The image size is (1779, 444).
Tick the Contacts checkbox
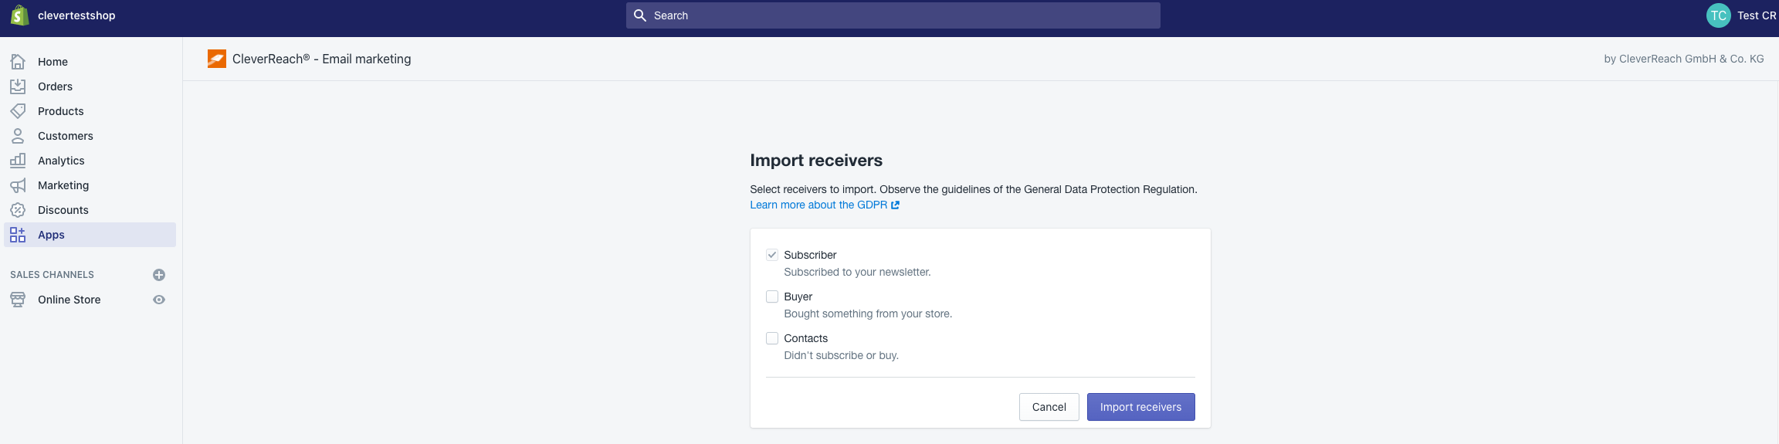[772, 338]
